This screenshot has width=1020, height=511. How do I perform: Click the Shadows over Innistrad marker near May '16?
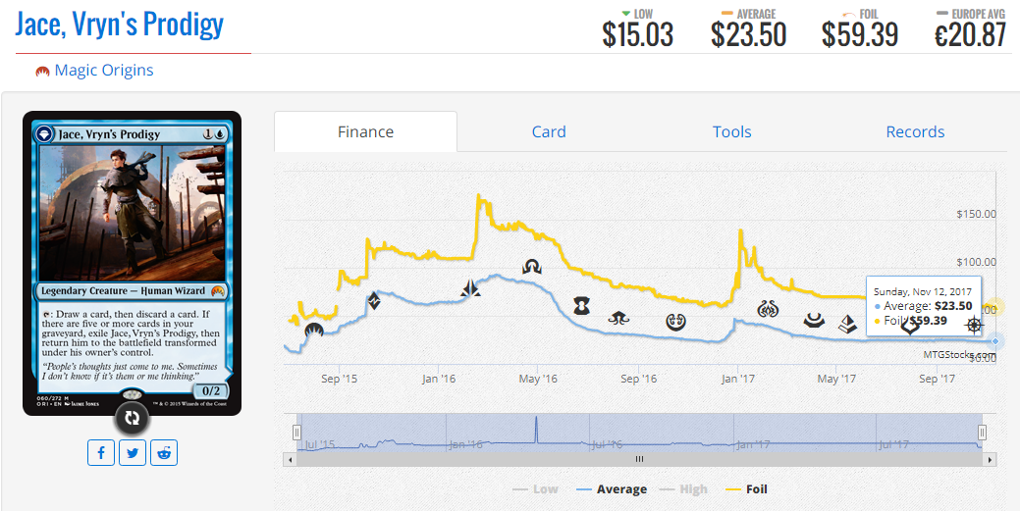click(532, 265)
